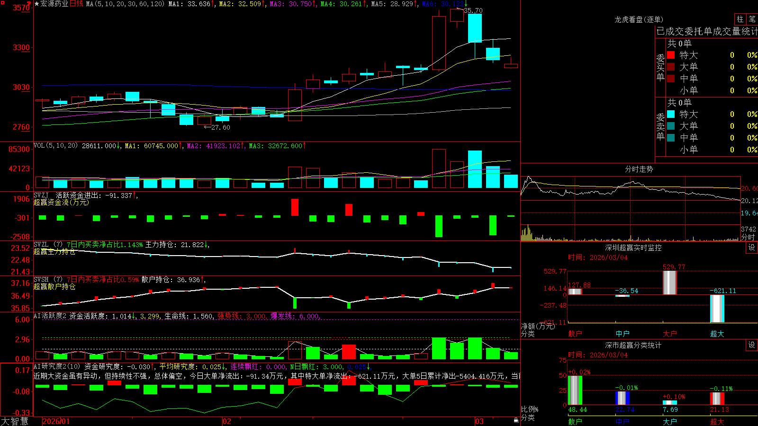The image size is (758, 426).
Task: Select the SVZJ indicator label
Action: pyautogui.click(x=41, y=195)
